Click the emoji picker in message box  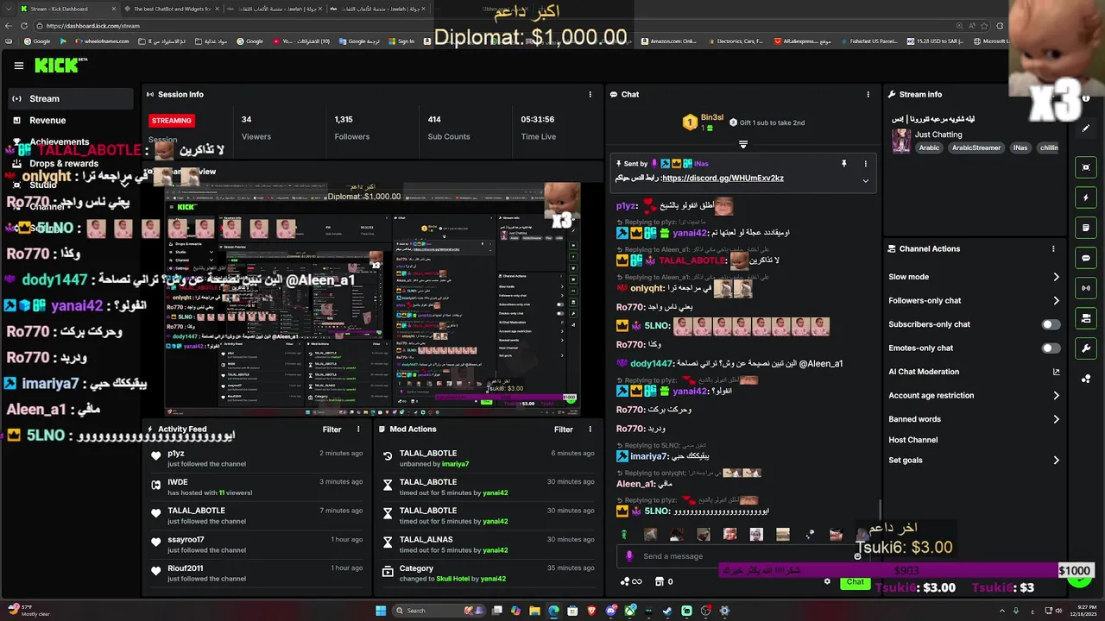coord(857,556)
